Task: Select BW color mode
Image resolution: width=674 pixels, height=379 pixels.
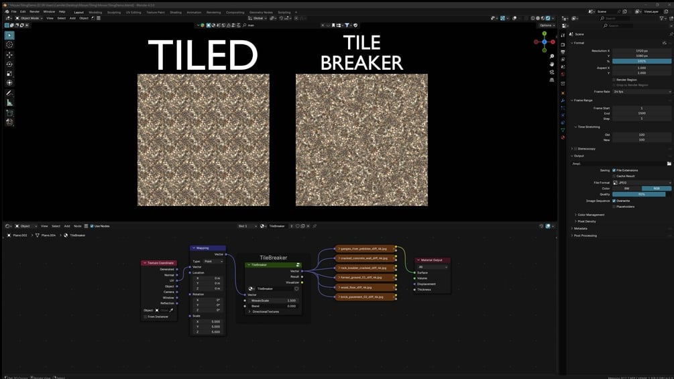Action: click(x=626, y=188)
